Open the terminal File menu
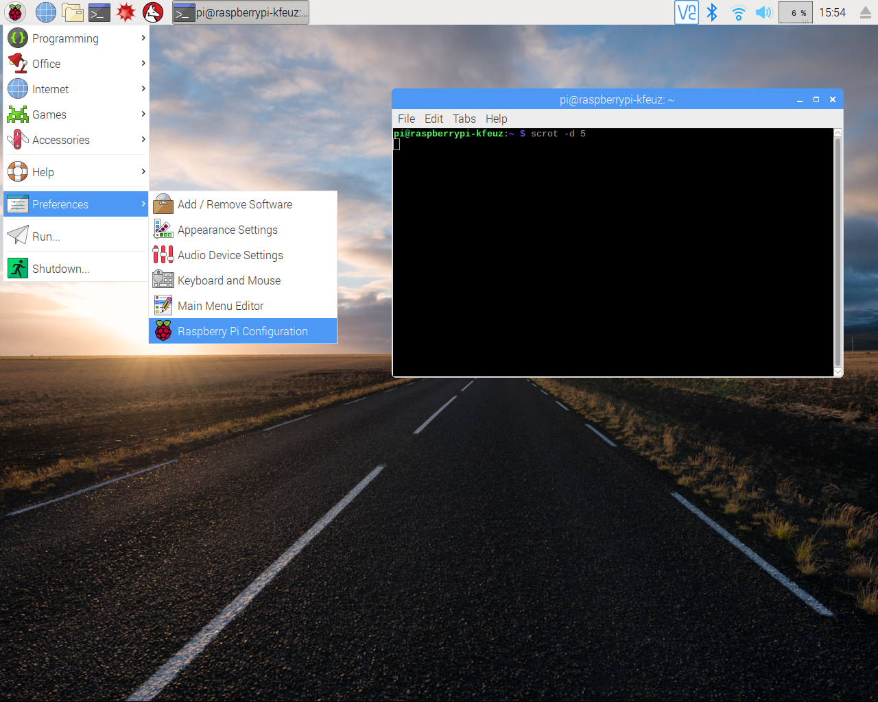The image size is (878, 702). 406,119
